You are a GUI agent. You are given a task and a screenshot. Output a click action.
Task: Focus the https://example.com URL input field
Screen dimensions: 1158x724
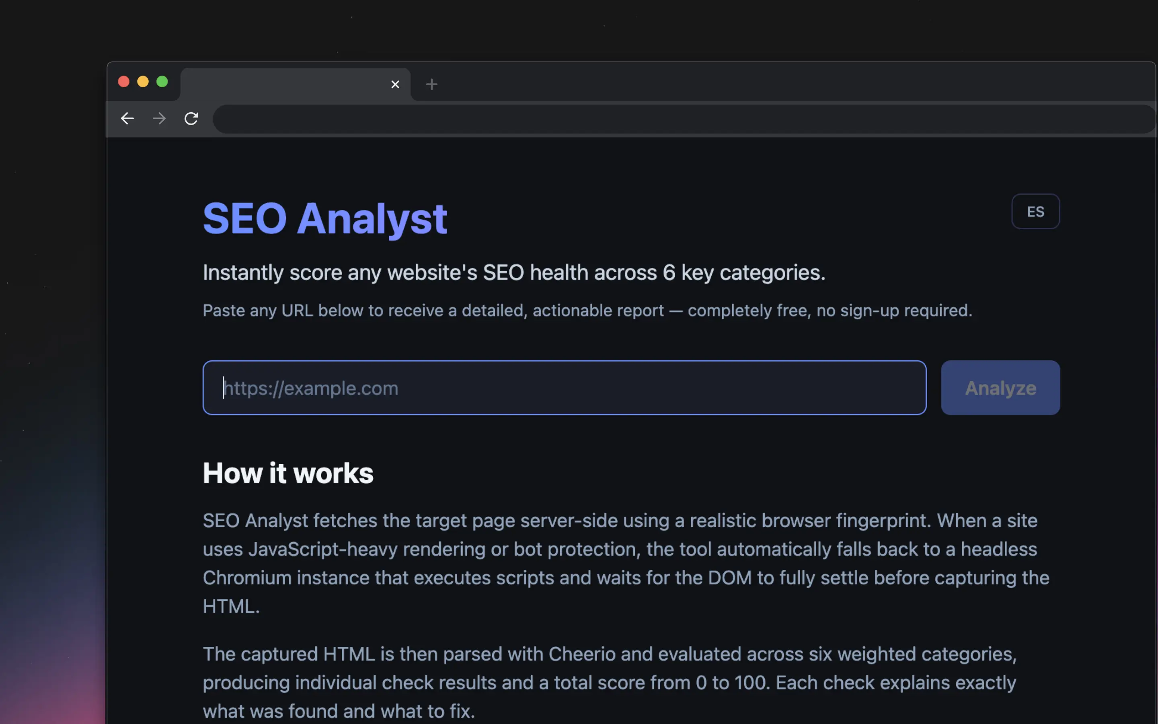tap(565, 388)
